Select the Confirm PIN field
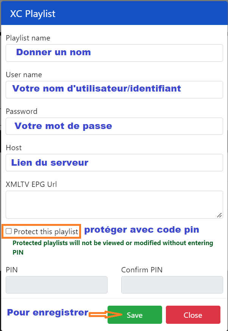Image resolution: width=228 pixels, height=331 pixels. coord(172,285)
